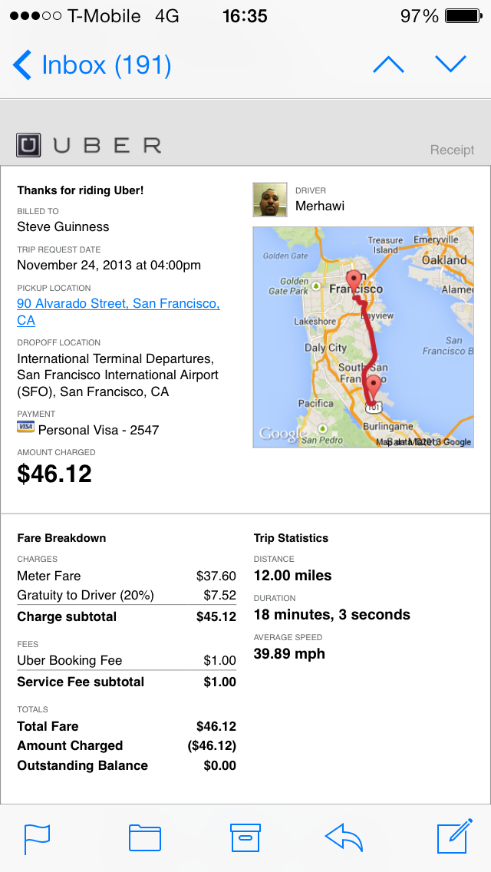This screenshot has height=872, width=491.
Task: Tap the reply arrow icon
Action: (344, 837)
